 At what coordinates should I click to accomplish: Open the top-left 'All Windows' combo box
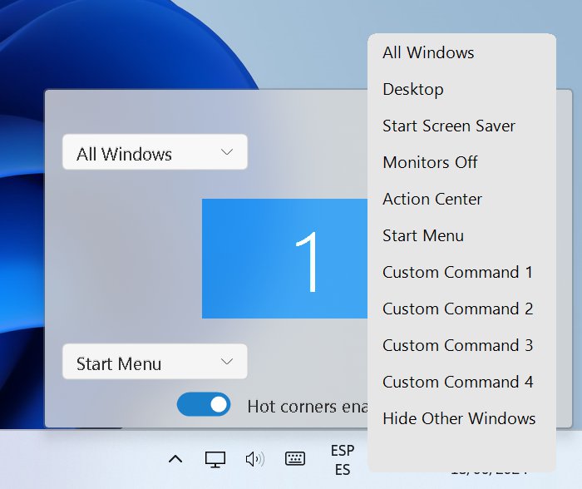(155, 152)
